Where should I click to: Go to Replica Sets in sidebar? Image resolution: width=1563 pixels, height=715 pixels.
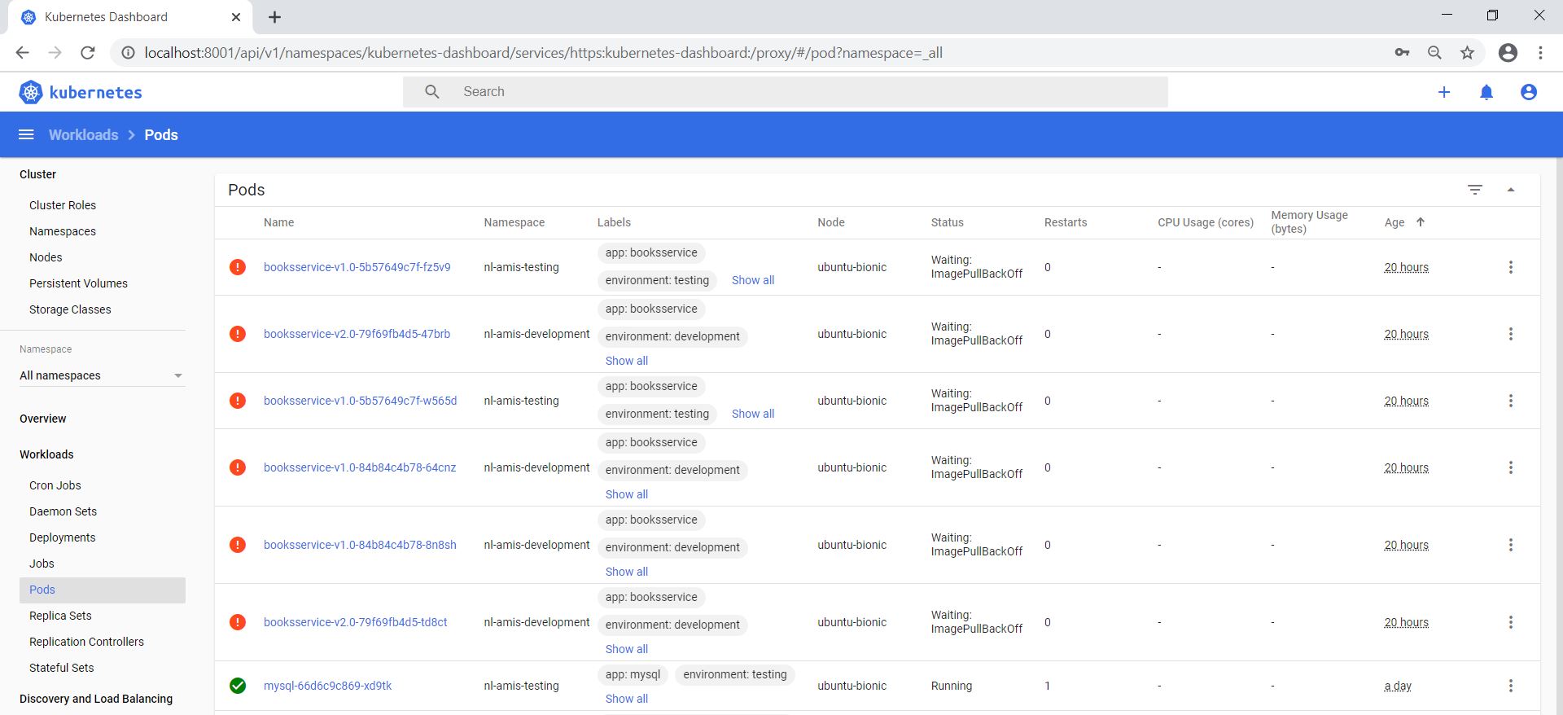60,616
